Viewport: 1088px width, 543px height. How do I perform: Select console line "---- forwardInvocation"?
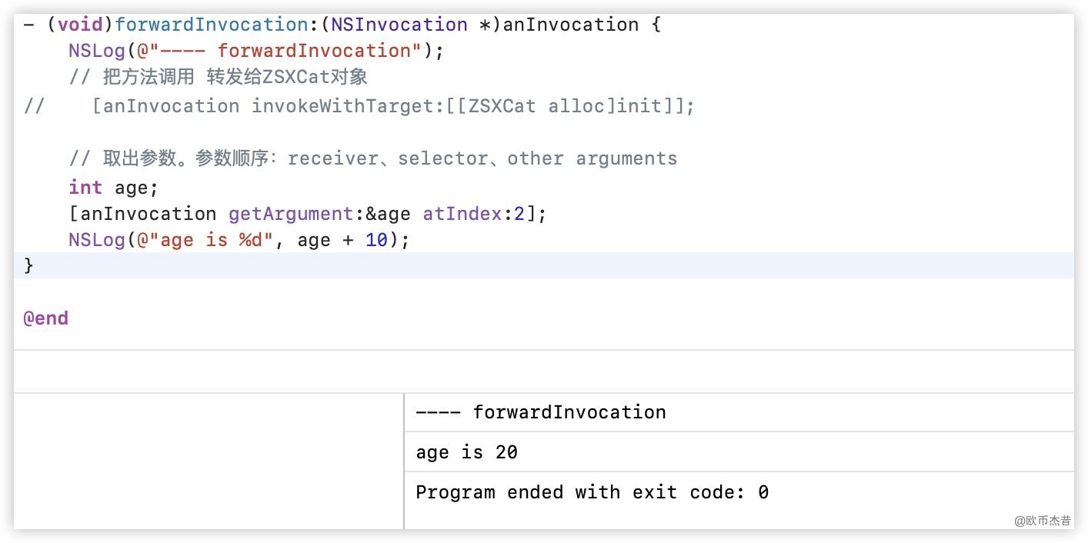point(541,412)
